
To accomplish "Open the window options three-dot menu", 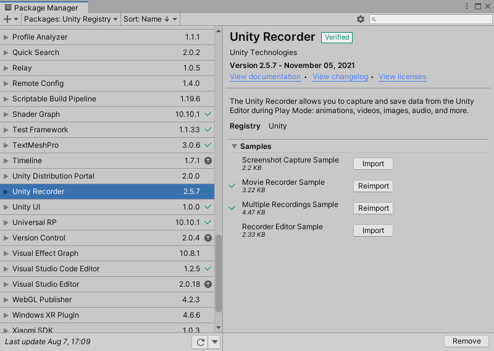I will point(467,6).
